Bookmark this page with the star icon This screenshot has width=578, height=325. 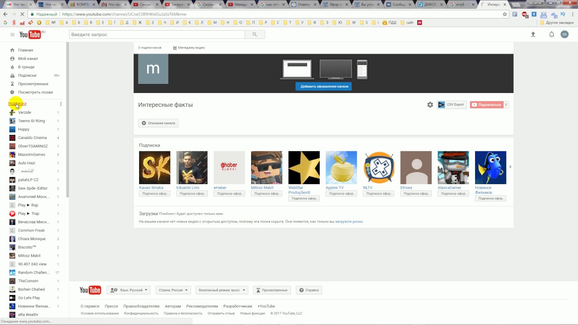coord(505,14)
